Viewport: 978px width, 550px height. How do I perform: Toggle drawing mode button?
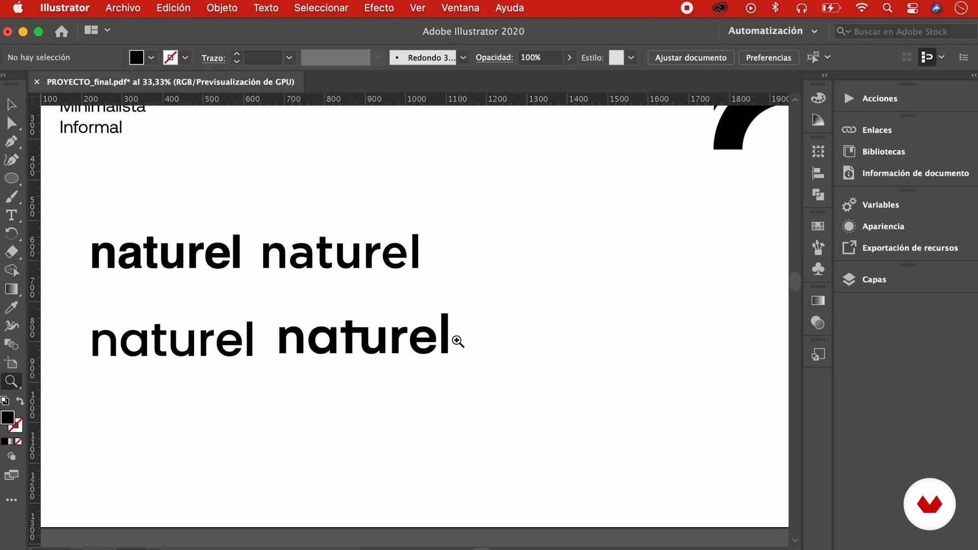click(11, 456)
